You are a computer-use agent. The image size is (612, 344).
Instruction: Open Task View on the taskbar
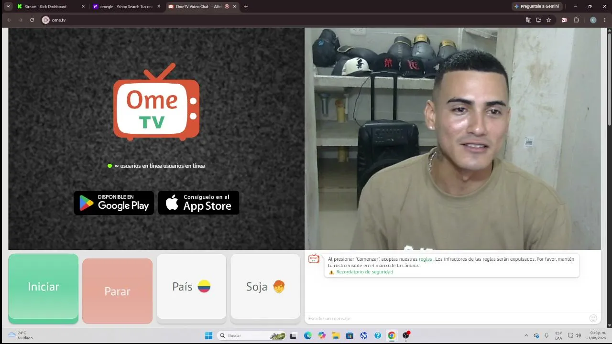(x=294, y=335)
